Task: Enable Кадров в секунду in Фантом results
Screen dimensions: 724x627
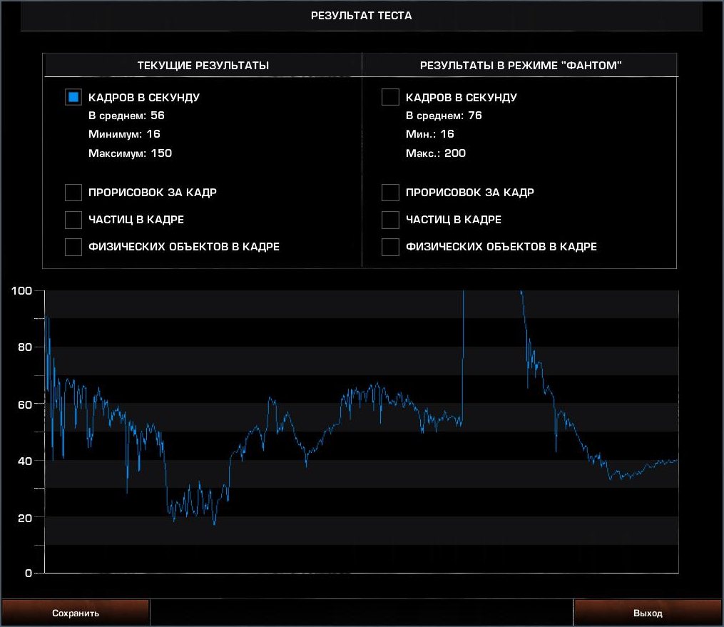Action: (390, 97)
